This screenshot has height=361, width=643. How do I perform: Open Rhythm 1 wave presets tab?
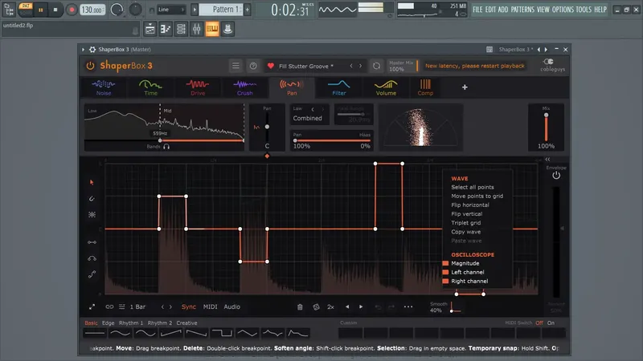pos(131,323)
